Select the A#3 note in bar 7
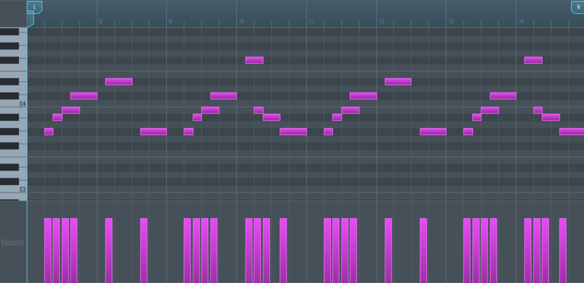Image resolution: width=584 pixels, height=283 pixels. (x=58, y=117)
